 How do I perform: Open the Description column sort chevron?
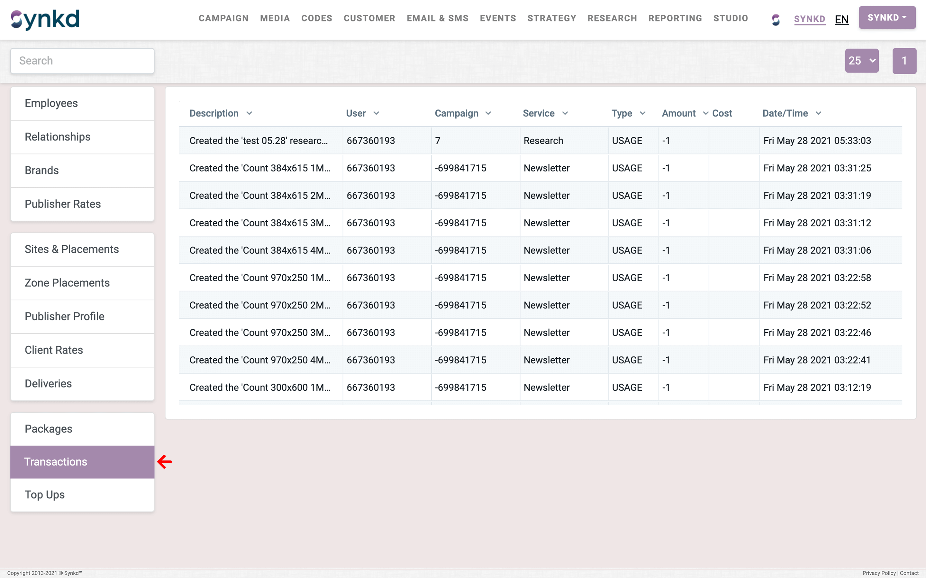tap(250, 113)
